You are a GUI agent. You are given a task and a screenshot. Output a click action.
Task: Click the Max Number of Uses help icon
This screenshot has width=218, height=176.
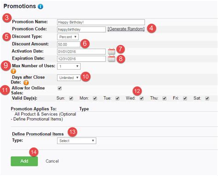(x=13, y=71)
